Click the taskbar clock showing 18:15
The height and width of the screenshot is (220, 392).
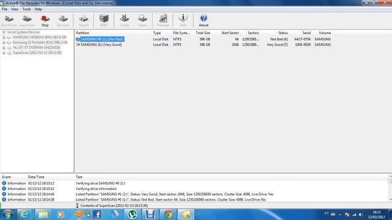[x=377, y=215]
